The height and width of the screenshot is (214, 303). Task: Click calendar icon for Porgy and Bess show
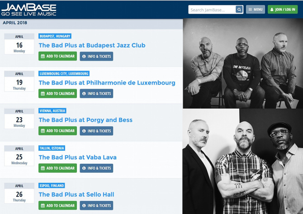[x=43, y=131]
